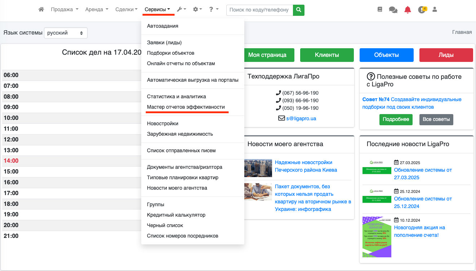Click the blue Объекты button
Image resolution: width=476 pixels, height=271 pixels.
click(x=386, y=55)
